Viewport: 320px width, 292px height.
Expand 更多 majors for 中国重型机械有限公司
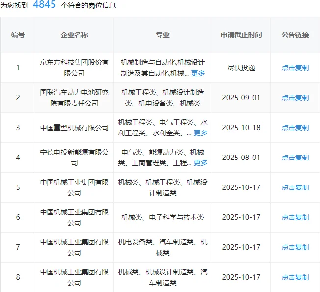click(200, 133)
